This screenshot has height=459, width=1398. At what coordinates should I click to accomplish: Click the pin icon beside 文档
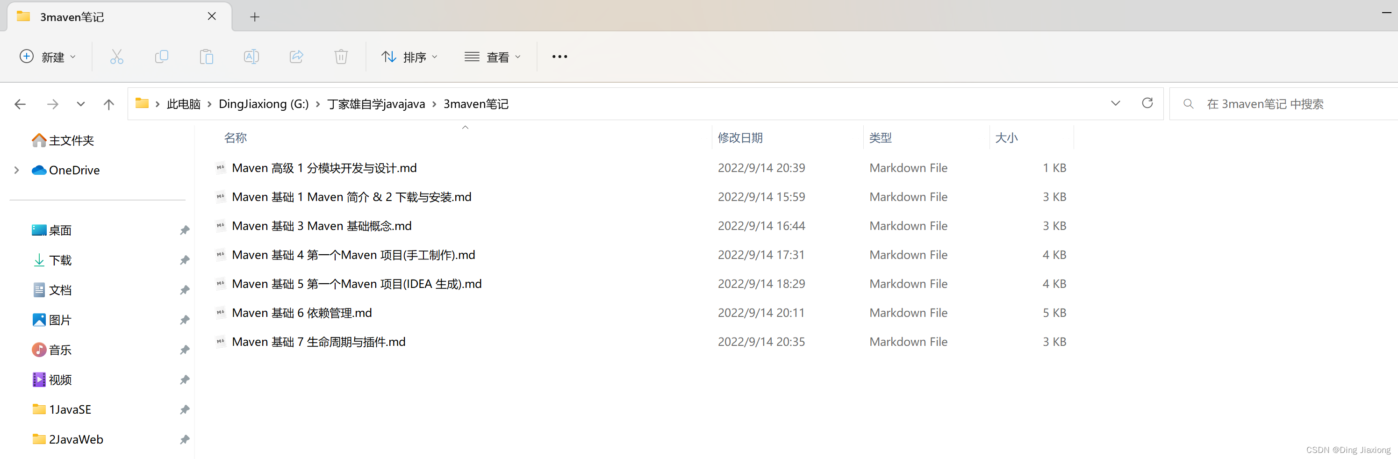pos(185,290)
